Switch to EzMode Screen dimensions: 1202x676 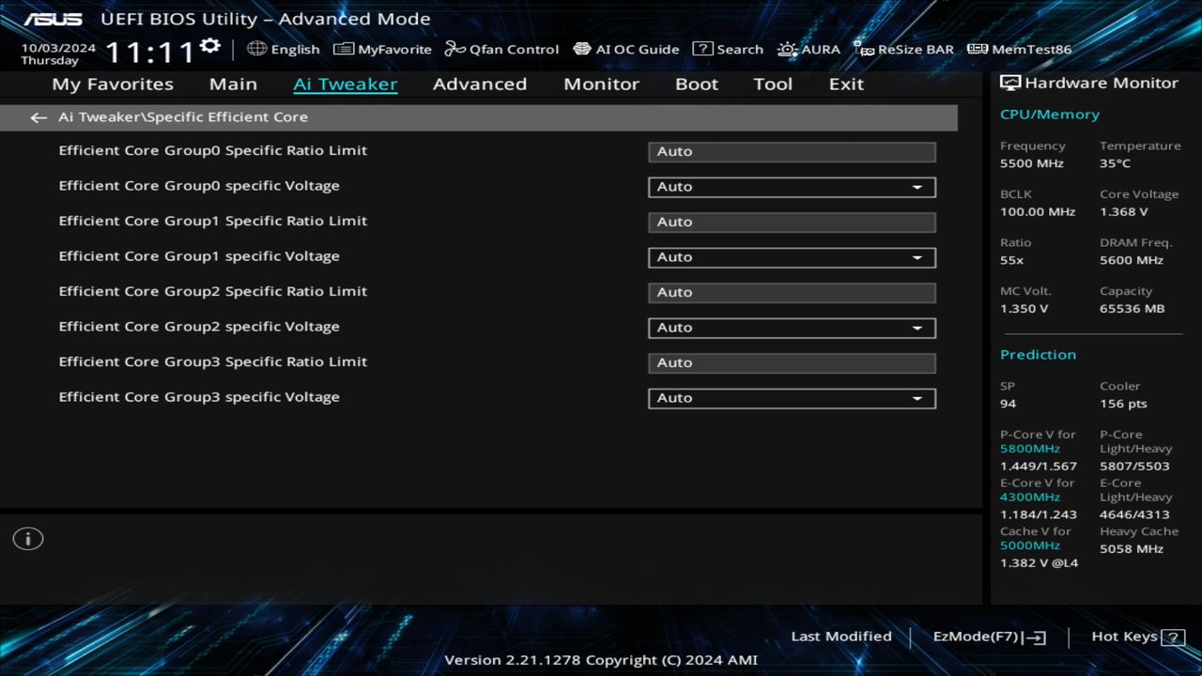click(988, 636)
